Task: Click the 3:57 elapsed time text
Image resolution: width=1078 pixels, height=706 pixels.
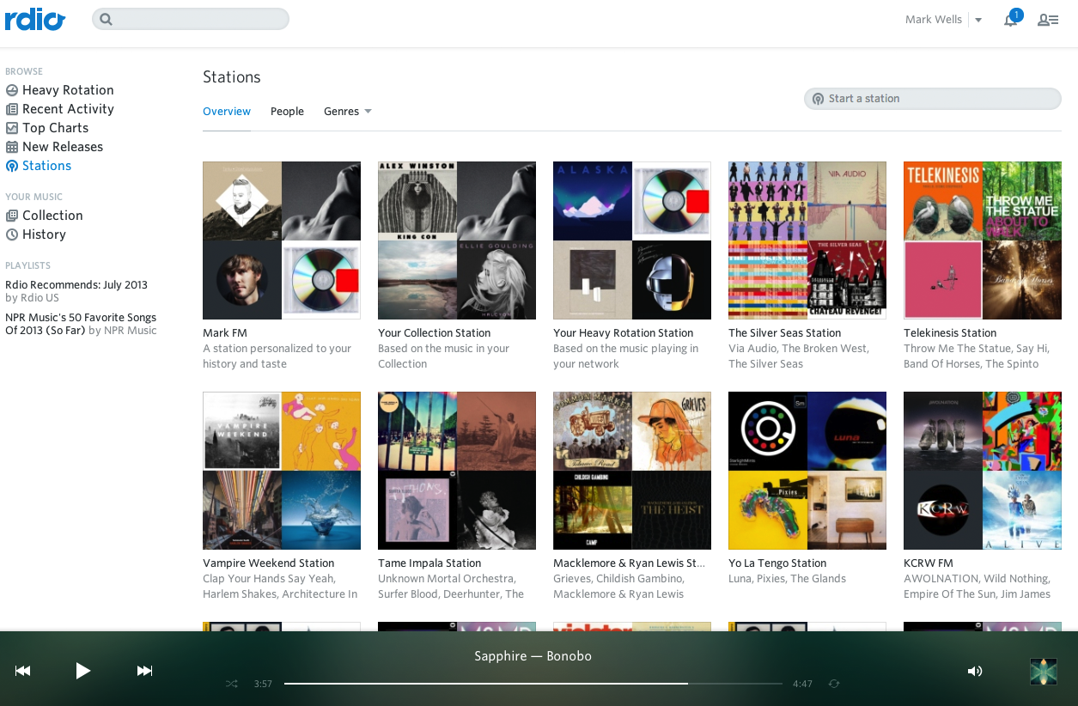Action: [x=263, y=685]
